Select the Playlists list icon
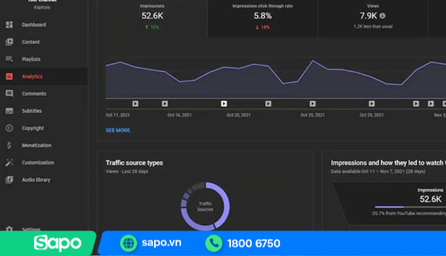Image resolution: width=446 pixels, height=256 pixels. (x=9, y=59)
